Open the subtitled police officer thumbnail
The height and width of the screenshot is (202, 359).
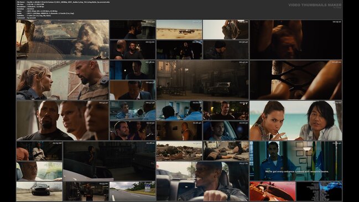tap(296, 161)
